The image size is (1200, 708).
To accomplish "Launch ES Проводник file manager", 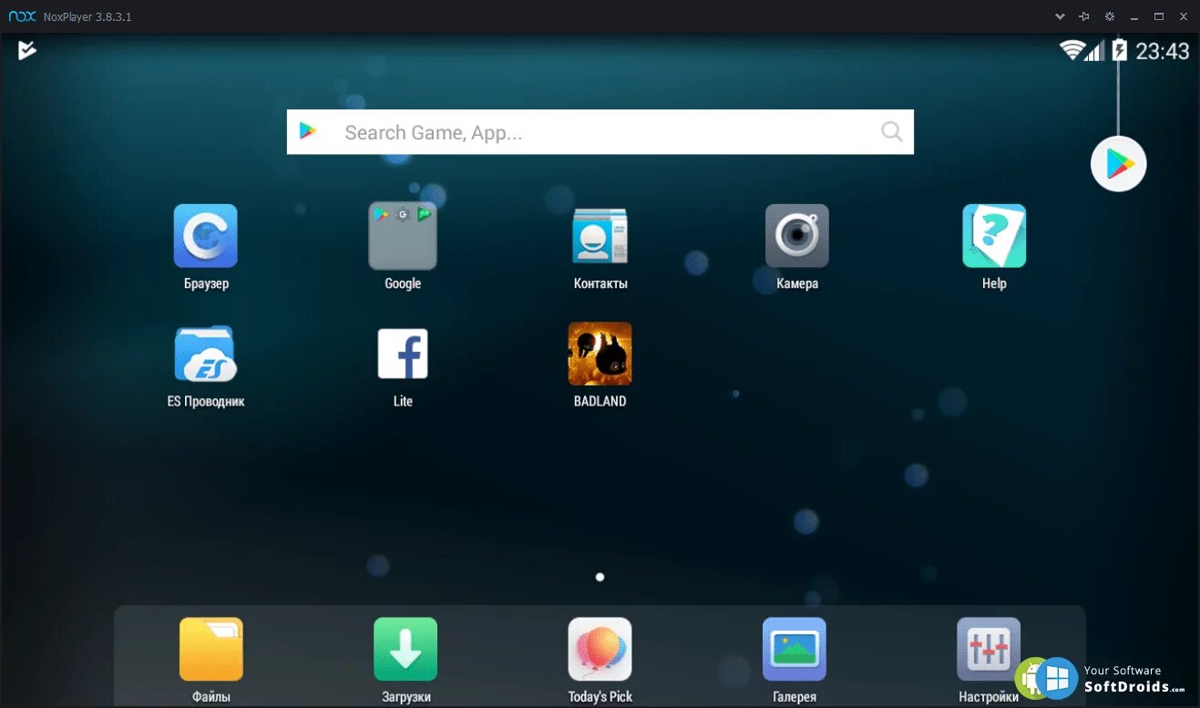I will tap(206, 354).
